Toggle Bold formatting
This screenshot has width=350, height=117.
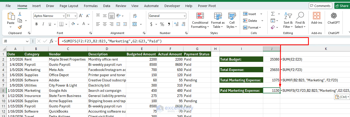[36, 24]
